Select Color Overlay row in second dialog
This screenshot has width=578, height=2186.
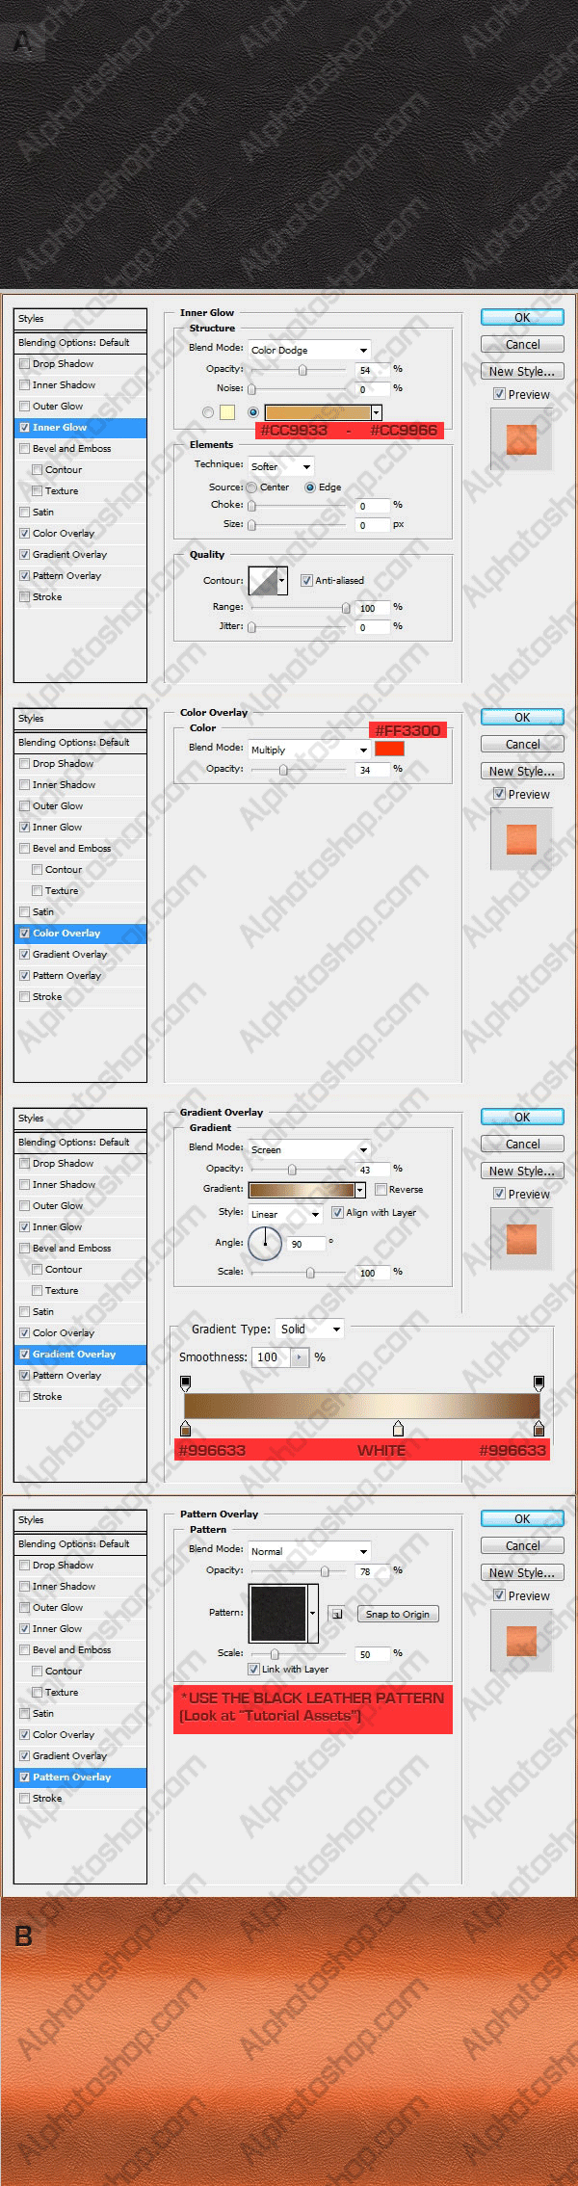tap(80, 934)
